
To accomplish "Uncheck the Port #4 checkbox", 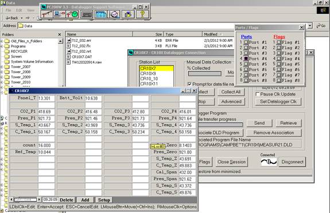I will pyautogui.click(x=246, y=58).
